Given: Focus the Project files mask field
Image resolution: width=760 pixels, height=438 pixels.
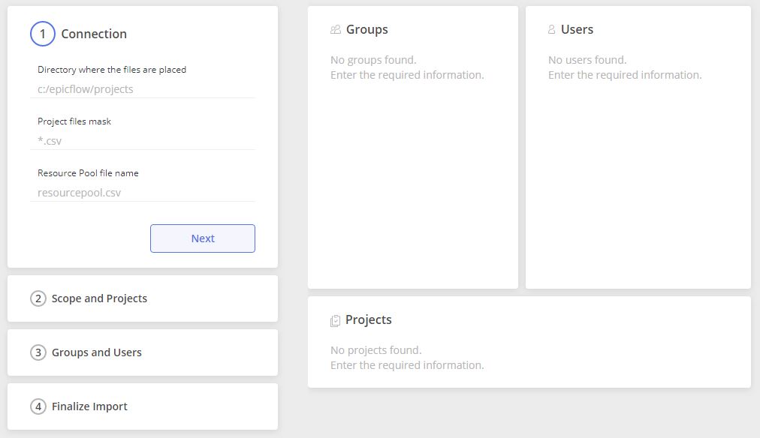Looking at the screenshot, I should point(143,141).
